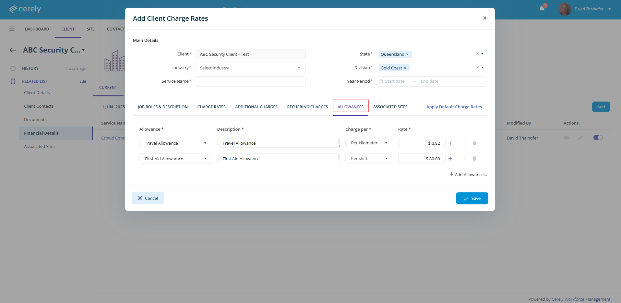Open the First Aid Allowance type dropdown

click(175, 159)
